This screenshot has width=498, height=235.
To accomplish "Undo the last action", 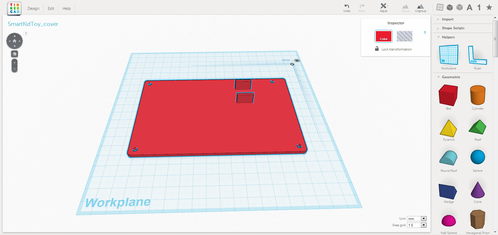I will click(347, 8).
